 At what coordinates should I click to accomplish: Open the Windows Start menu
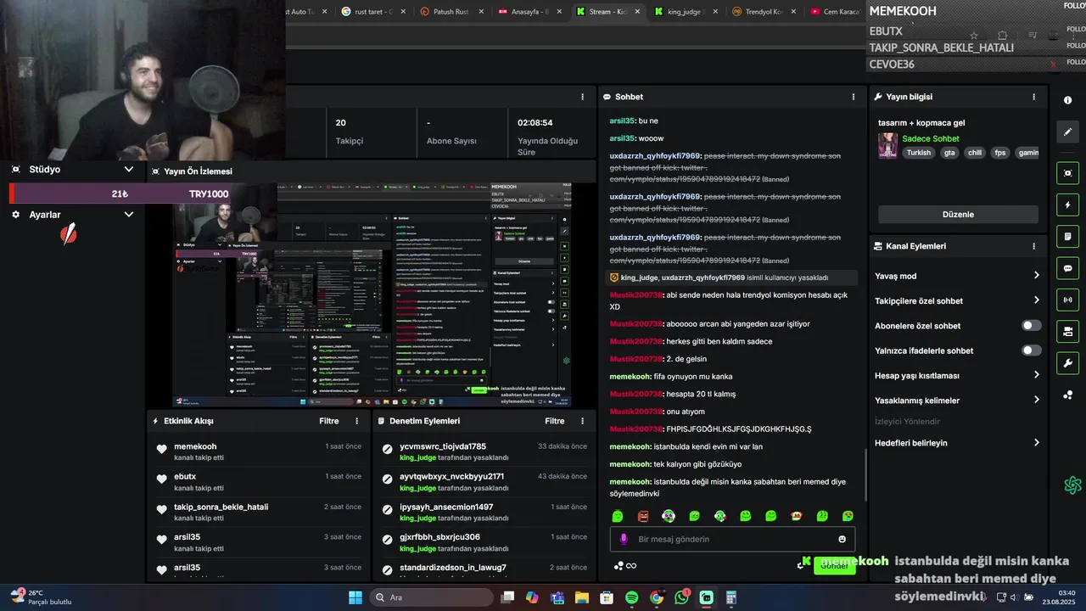coord(355,597)
